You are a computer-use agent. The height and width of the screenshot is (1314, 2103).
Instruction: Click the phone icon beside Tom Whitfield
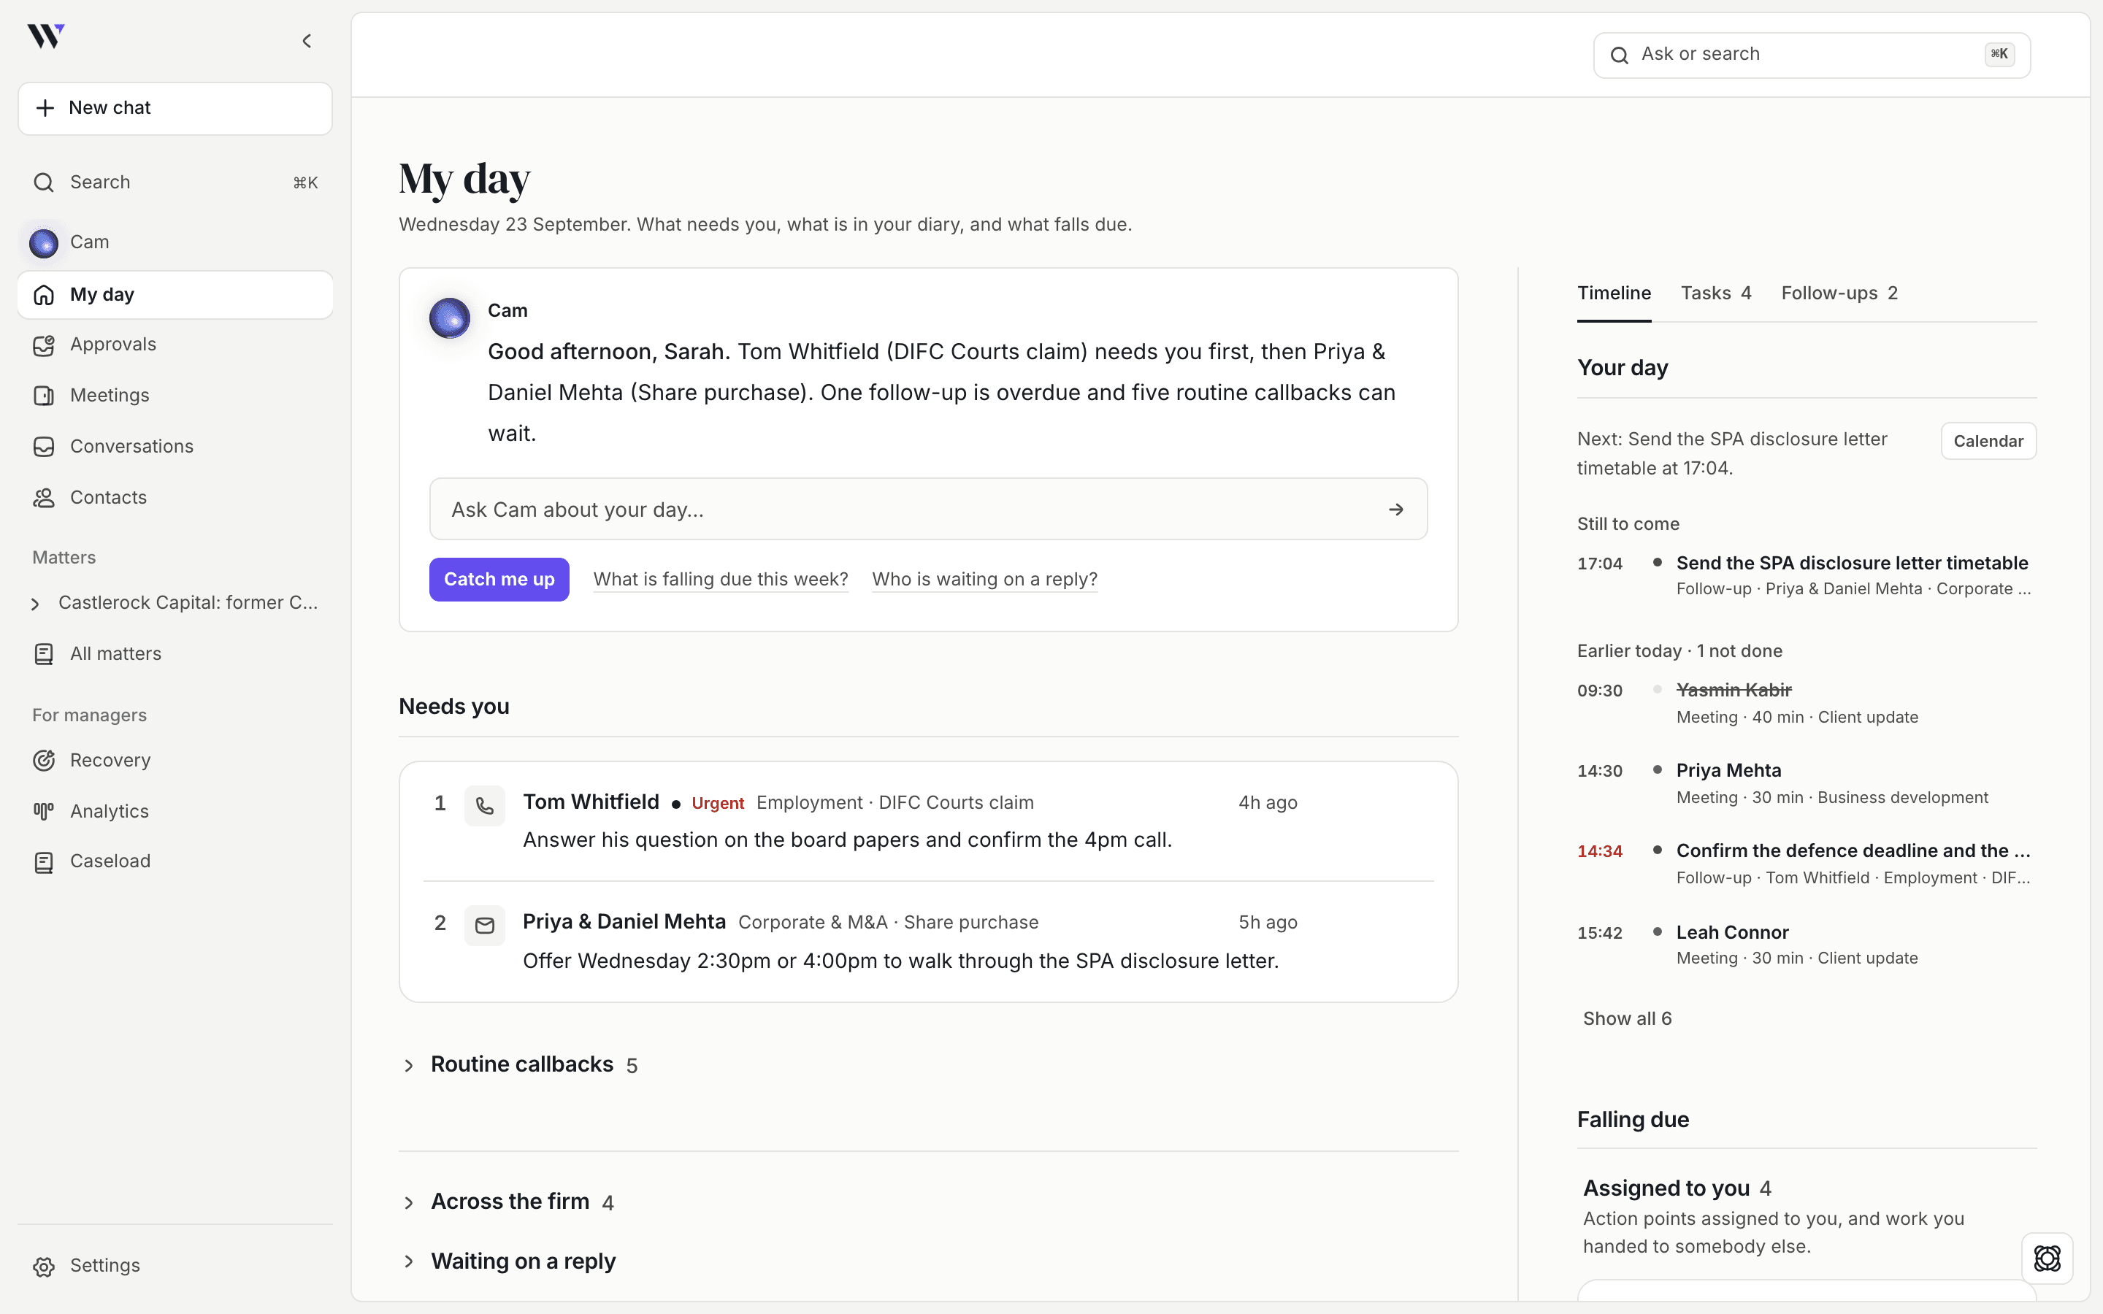(485, 806)
